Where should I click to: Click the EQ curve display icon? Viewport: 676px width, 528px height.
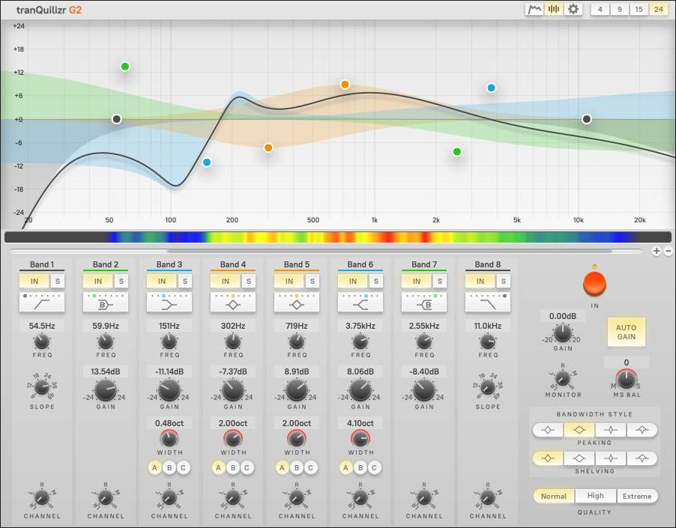click(x=534, y=9)
